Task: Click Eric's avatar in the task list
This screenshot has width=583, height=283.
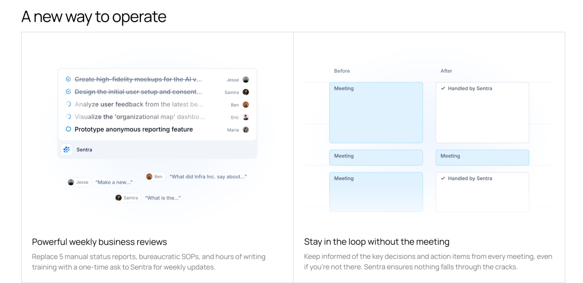Action: pos(246,117)
